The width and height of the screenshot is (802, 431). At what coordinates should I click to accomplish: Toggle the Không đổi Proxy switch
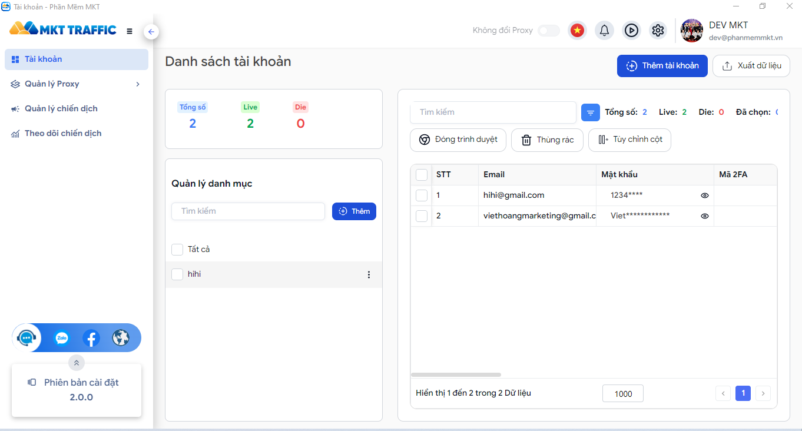point(548,30)
